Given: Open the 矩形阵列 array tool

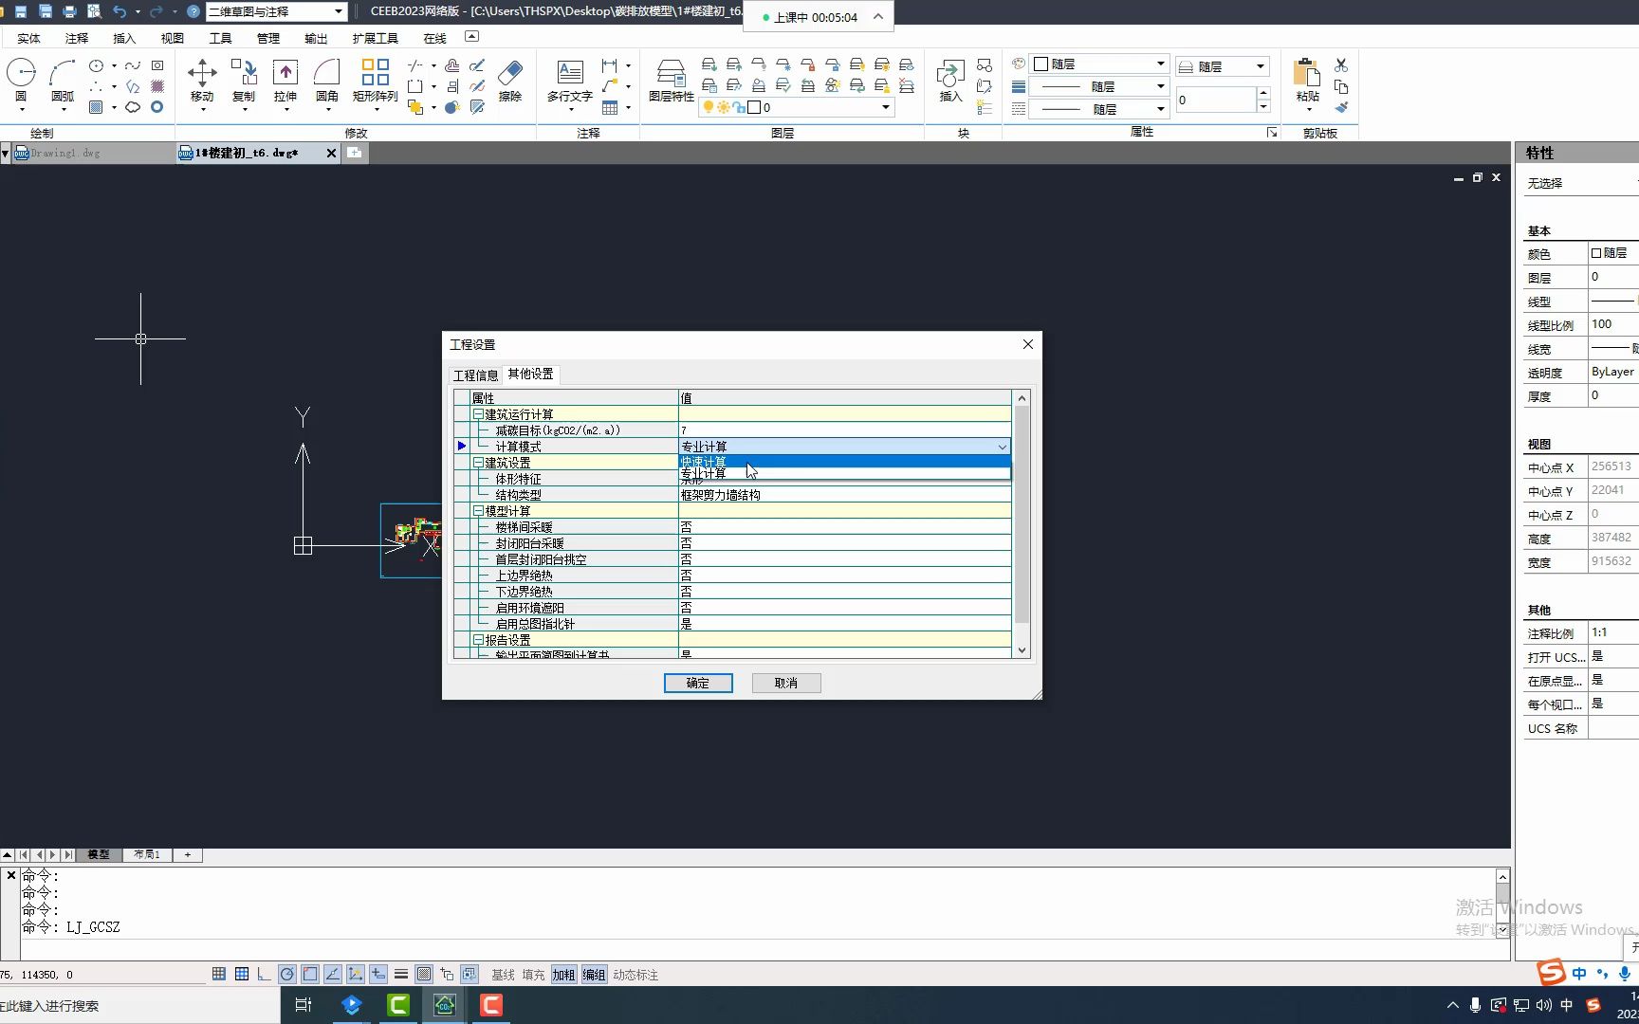Looking at the screenshot, I should click(x=375, y=81).
